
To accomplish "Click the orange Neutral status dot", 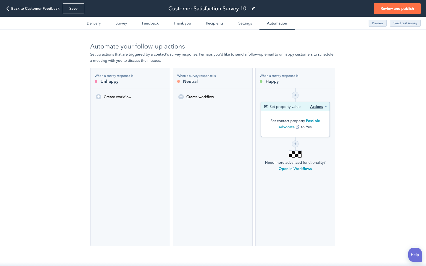I will point(179,82).
